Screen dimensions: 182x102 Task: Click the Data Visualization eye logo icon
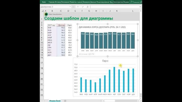(46, 14)
